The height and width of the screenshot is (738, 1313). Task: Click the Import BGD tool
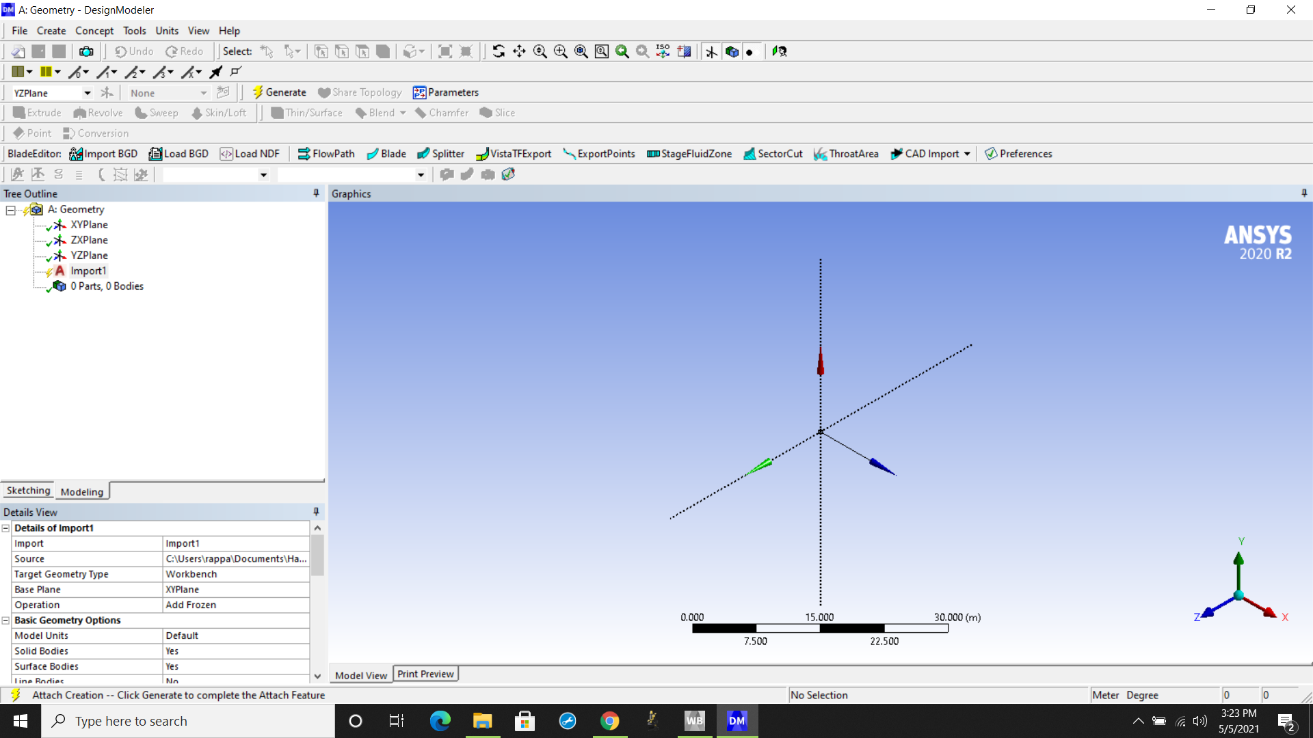103,154
